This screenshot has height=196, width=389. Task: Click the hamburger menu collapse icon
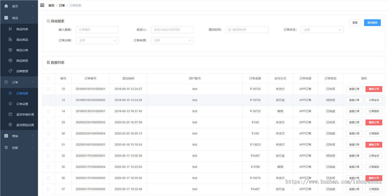pyautogui.click(x=42, y=5)
